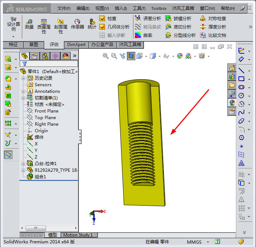256x247 pixels.
Task: Click the appearance color ball icon
Action: (180, 56)
